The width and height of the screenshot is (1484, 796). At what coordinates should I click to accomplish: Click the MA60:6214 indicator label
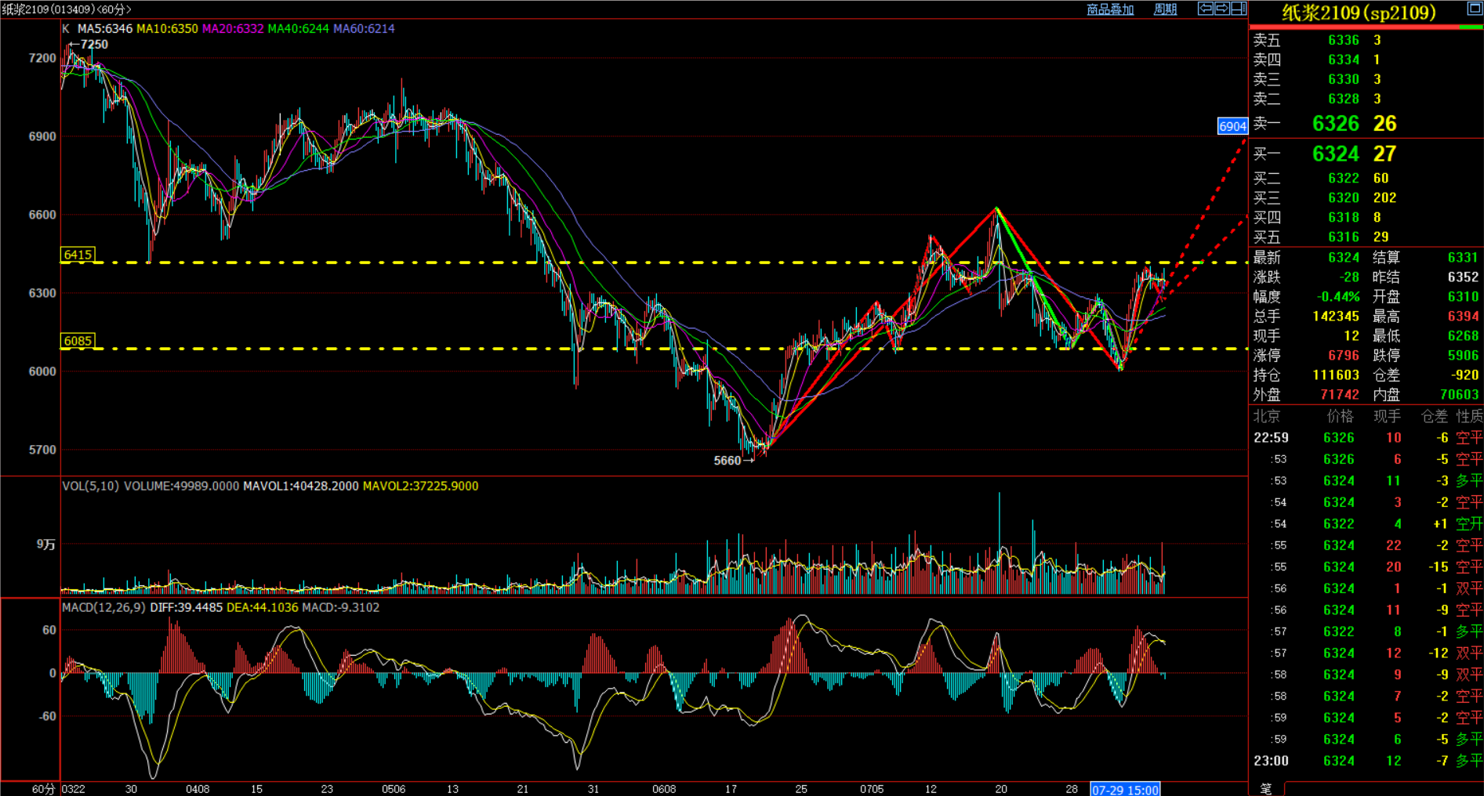[x=364, y=29]
